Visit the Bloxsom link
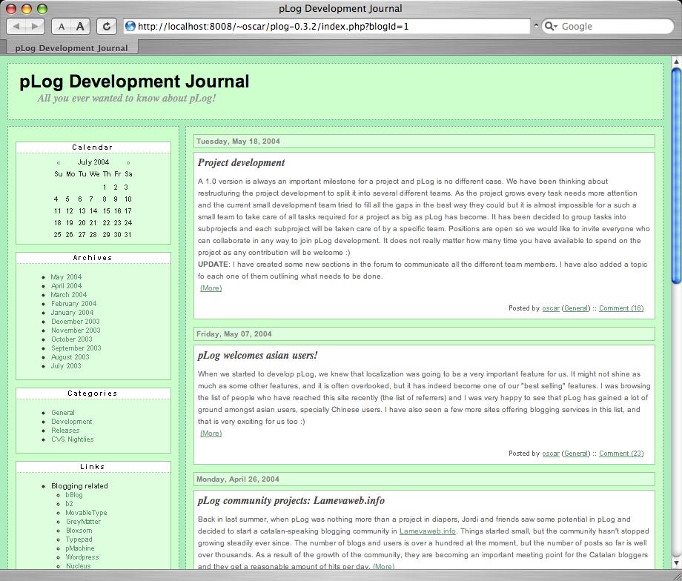The width and height of the screenshot is (682, 581). click(x=79, y=531)
